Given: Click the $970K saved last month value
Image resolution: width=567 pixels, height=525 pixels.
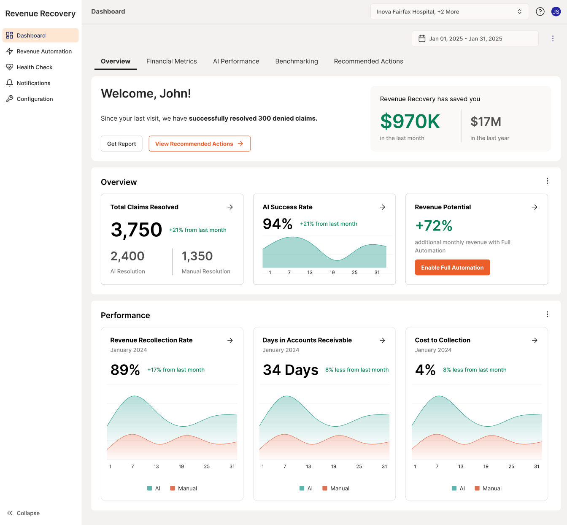Looking at the screenshot, I should coord(410,122).
